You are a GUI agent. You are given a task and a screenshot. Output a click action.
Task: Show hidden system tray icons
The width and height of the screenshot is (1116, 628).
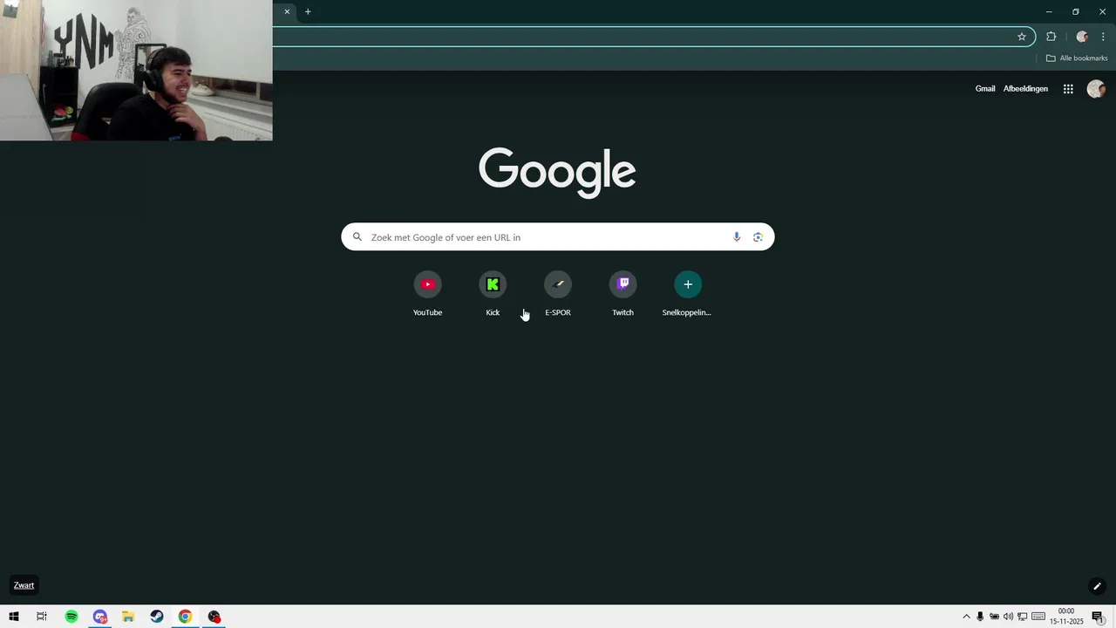click(966, 617)
